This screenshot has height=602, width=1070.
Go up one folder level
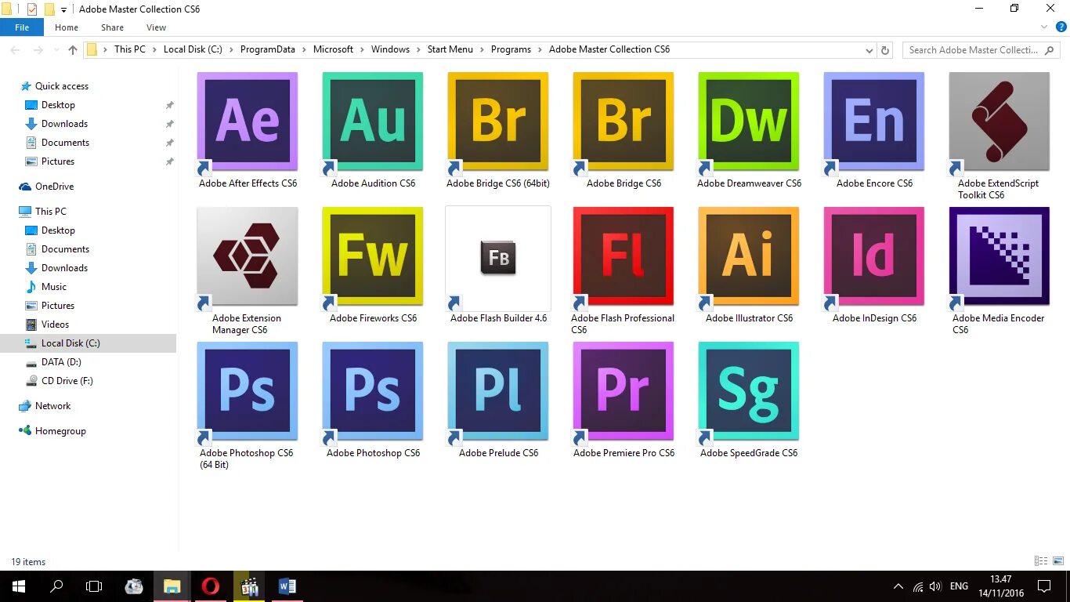[x=73, y=49]
